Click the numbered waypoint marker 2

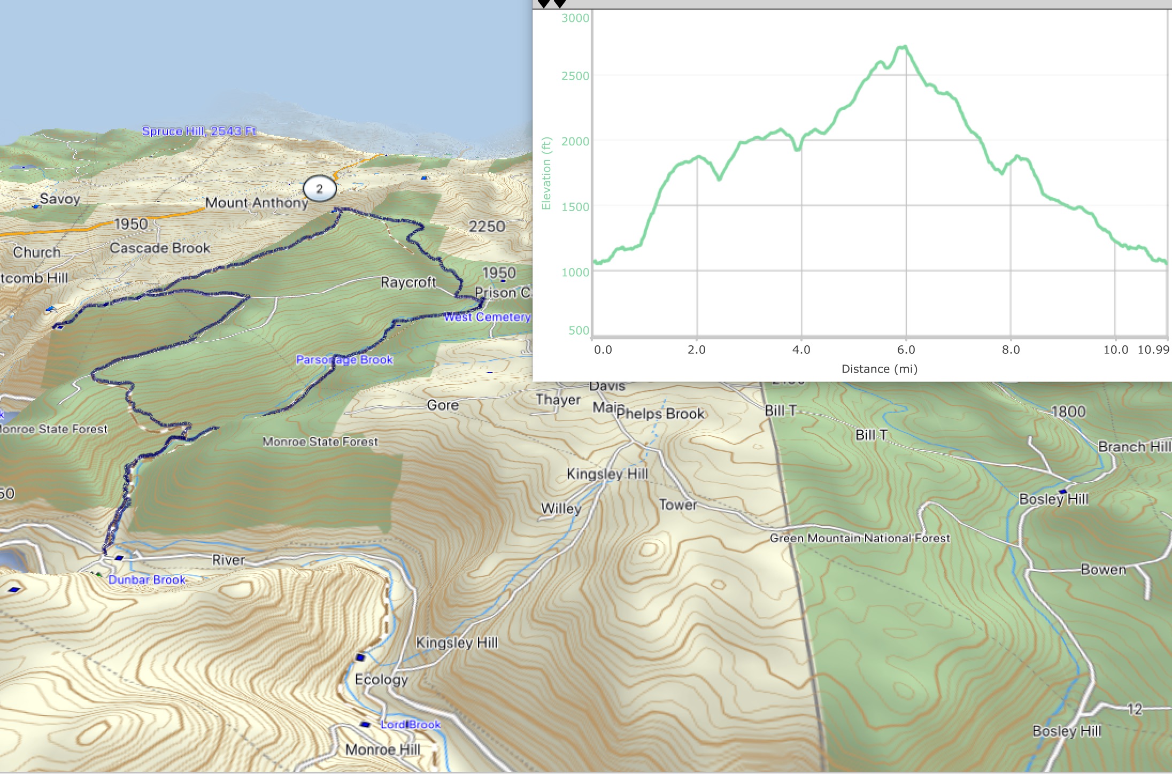319,188
